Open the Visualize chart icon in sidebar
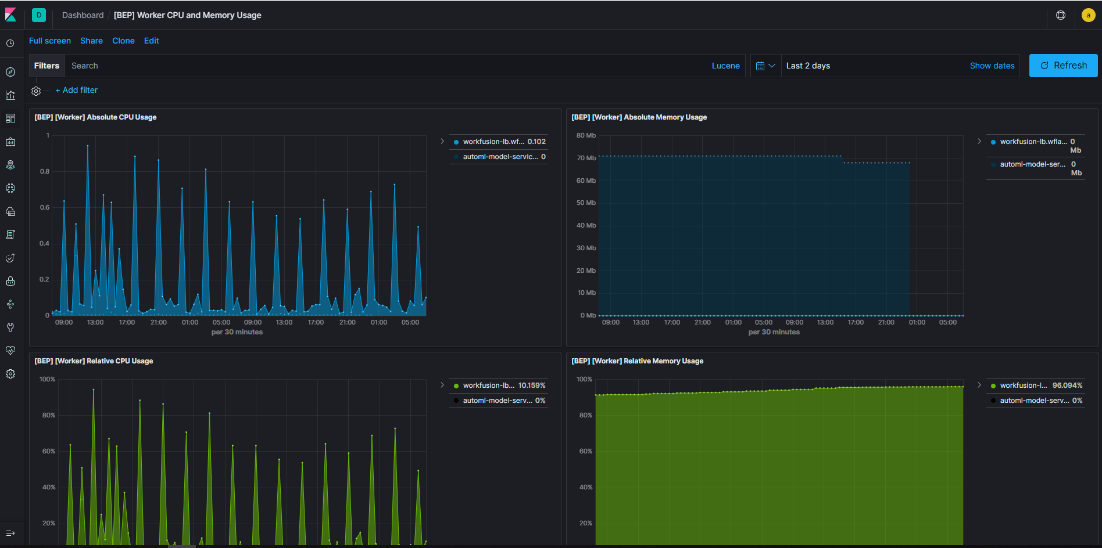Viewport: 1102px width, 548px height. [10, 95]
